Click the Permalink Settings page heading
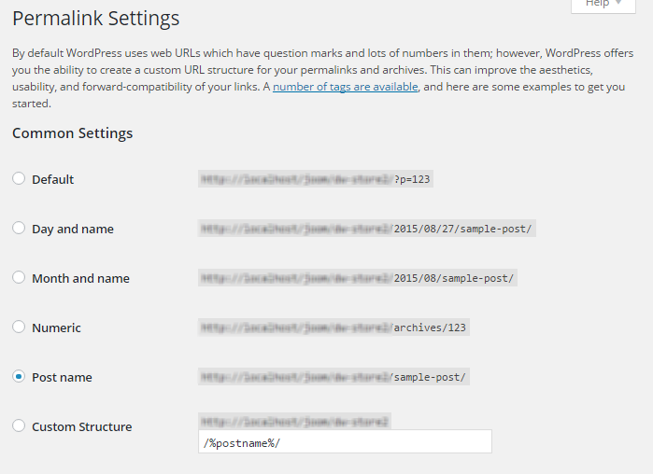This screenshot has width=653, height=474. (x=96, y=18)
